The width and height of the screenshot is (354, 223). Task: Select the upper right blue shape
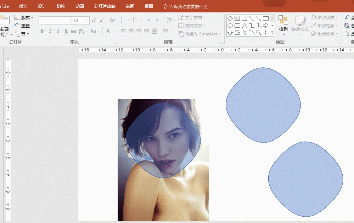click(263, 105)
